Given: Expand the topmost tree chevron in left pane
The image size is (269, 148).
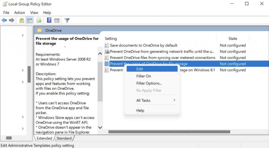Looking at the screenshot, I should click(x=23, y=35).
